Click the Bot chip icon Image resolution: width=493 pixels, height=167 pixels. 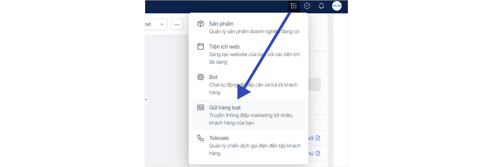201,77
